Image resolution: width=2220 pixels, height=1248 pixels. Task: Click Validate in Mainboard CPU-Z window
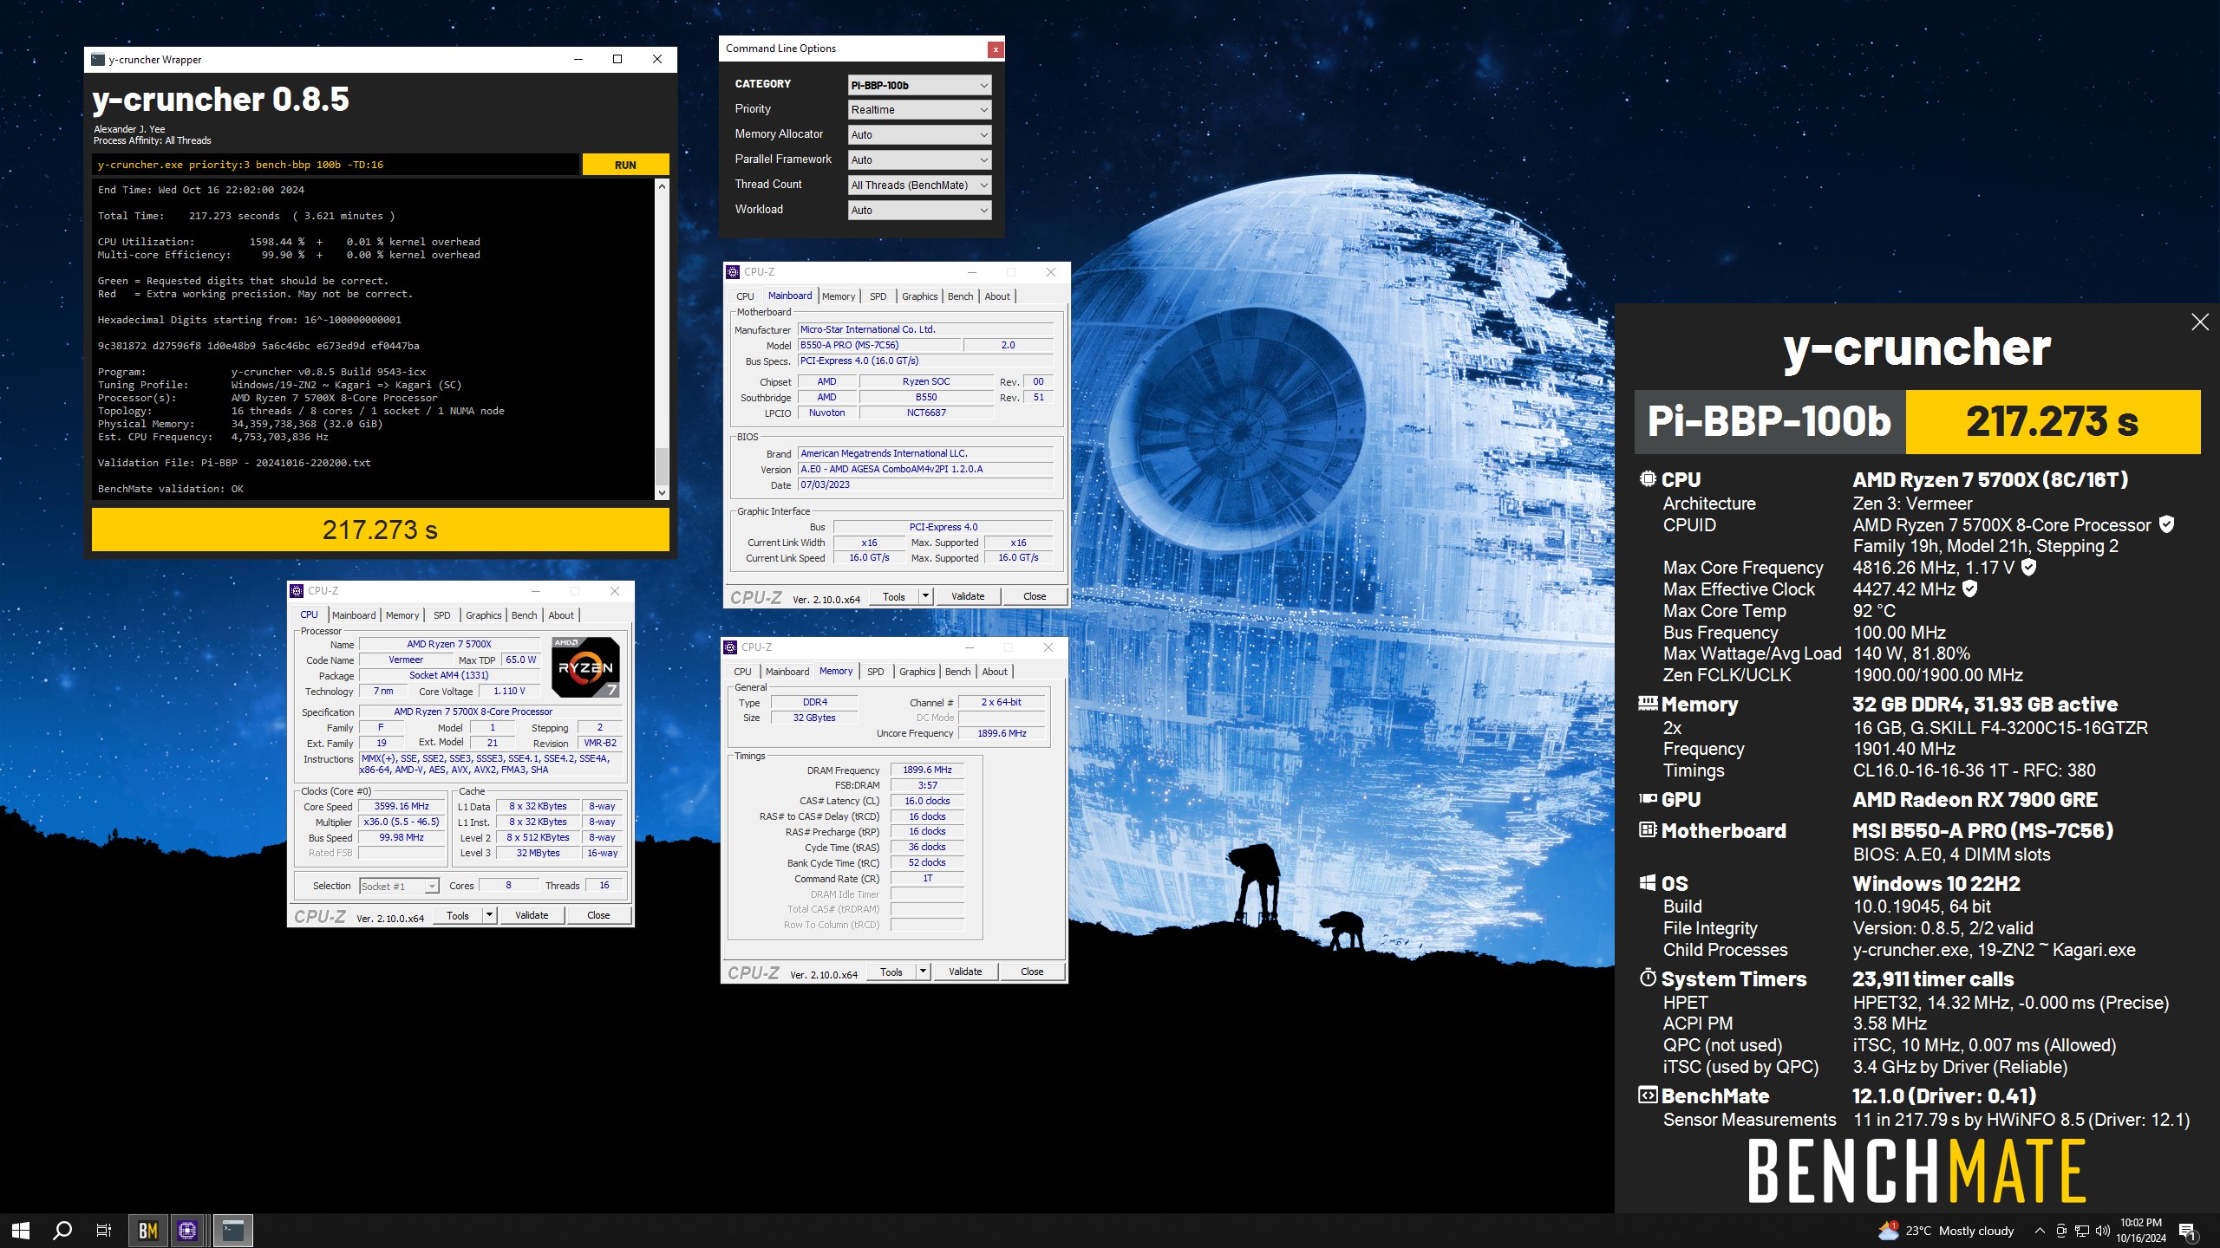[968, 596]
